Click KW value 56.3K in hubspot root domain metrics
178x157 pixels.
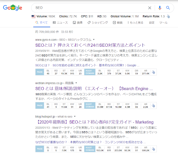pyautogui.click(x=127, y=150)
